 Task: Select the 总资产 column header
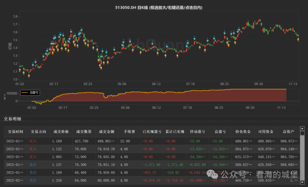point(288,132)
